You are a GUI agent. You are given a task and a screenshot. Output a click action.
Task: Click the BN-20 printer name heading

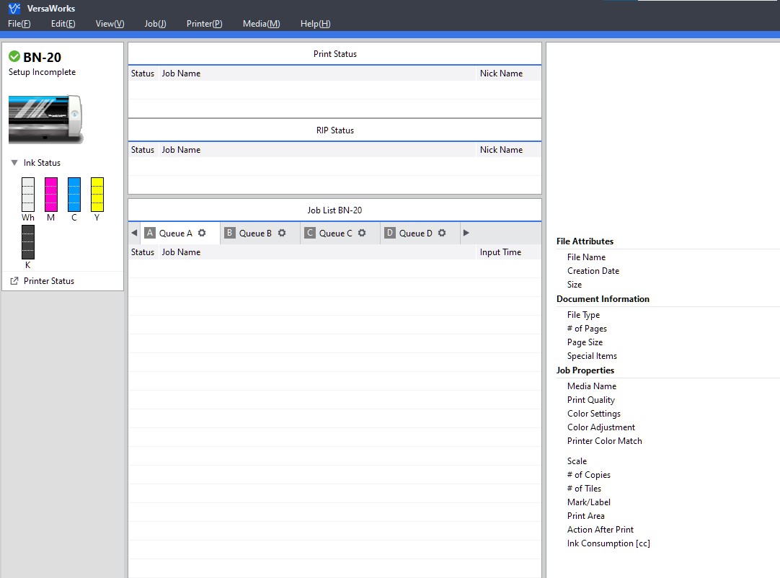pyautogui.click(x=43, y=57)
